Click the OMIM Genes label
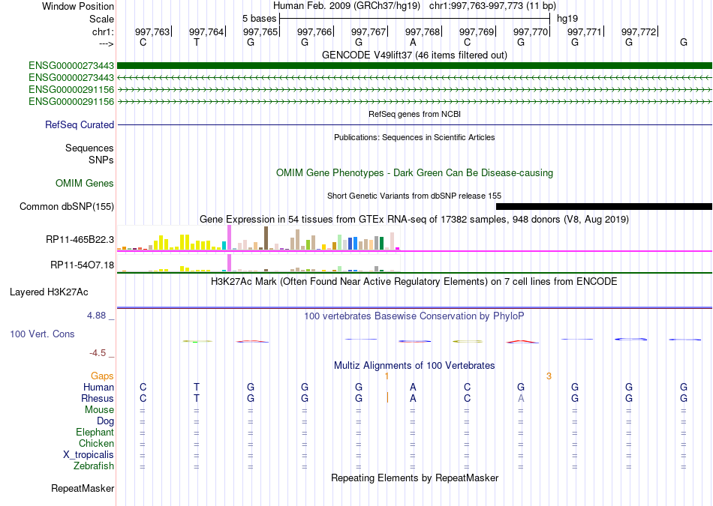 (85, 184)
